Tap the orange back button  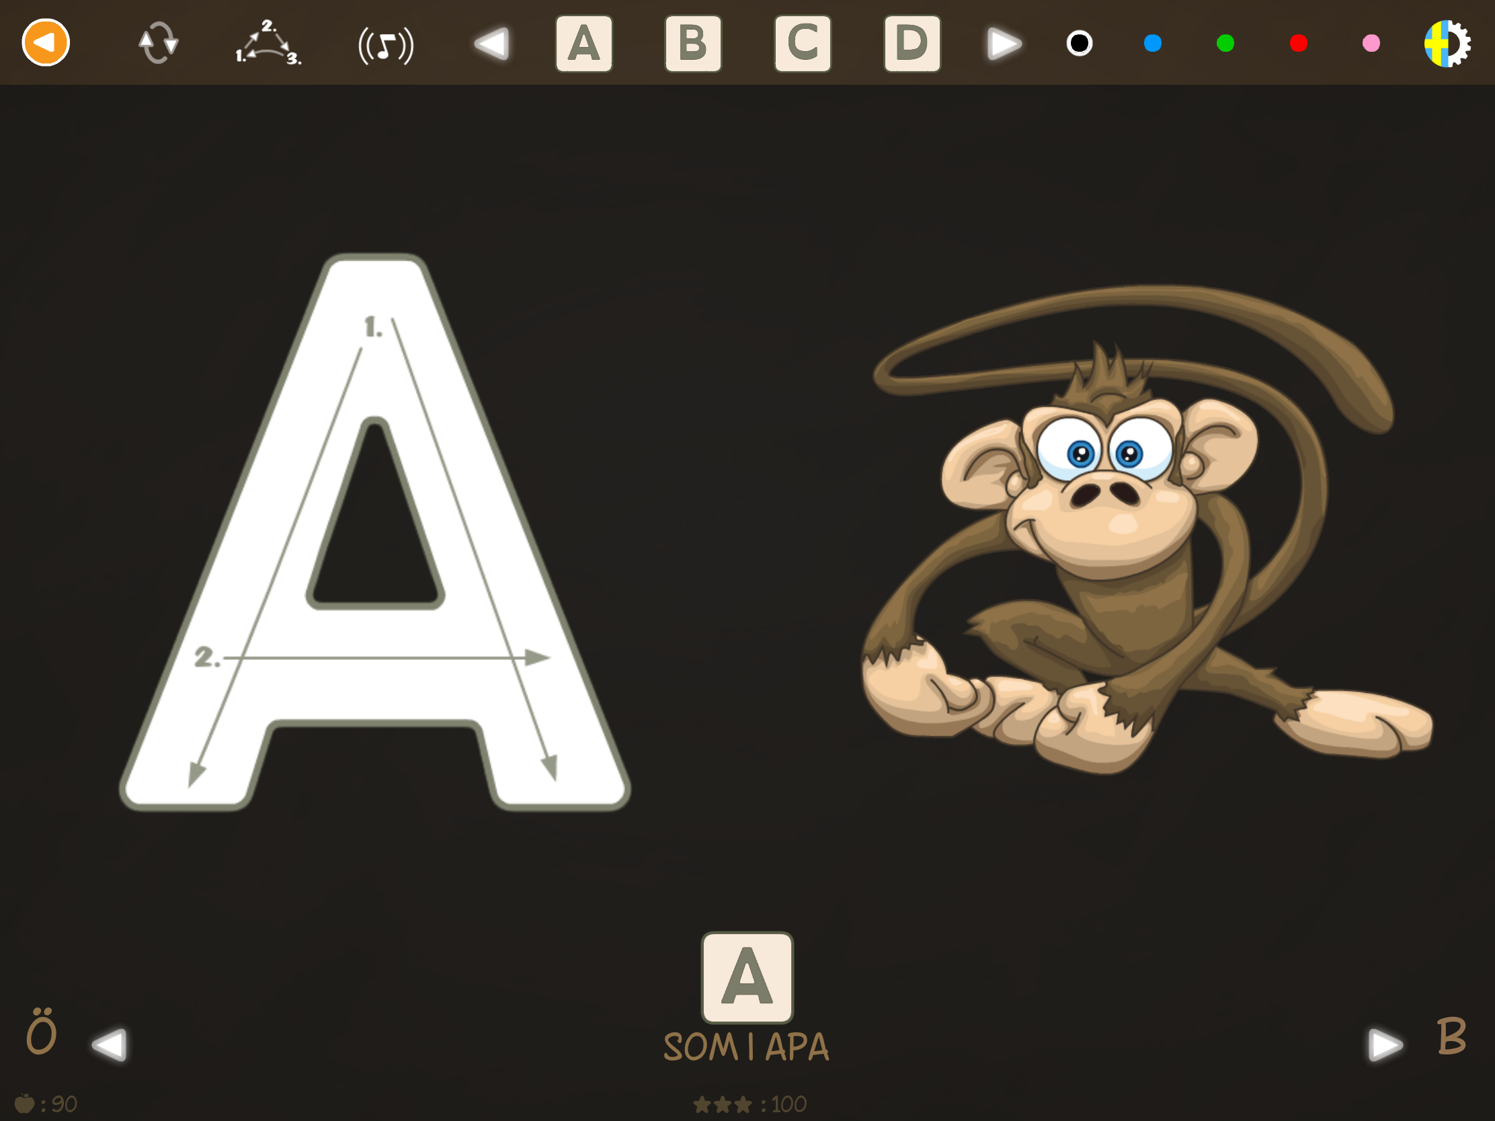(45, 42)
